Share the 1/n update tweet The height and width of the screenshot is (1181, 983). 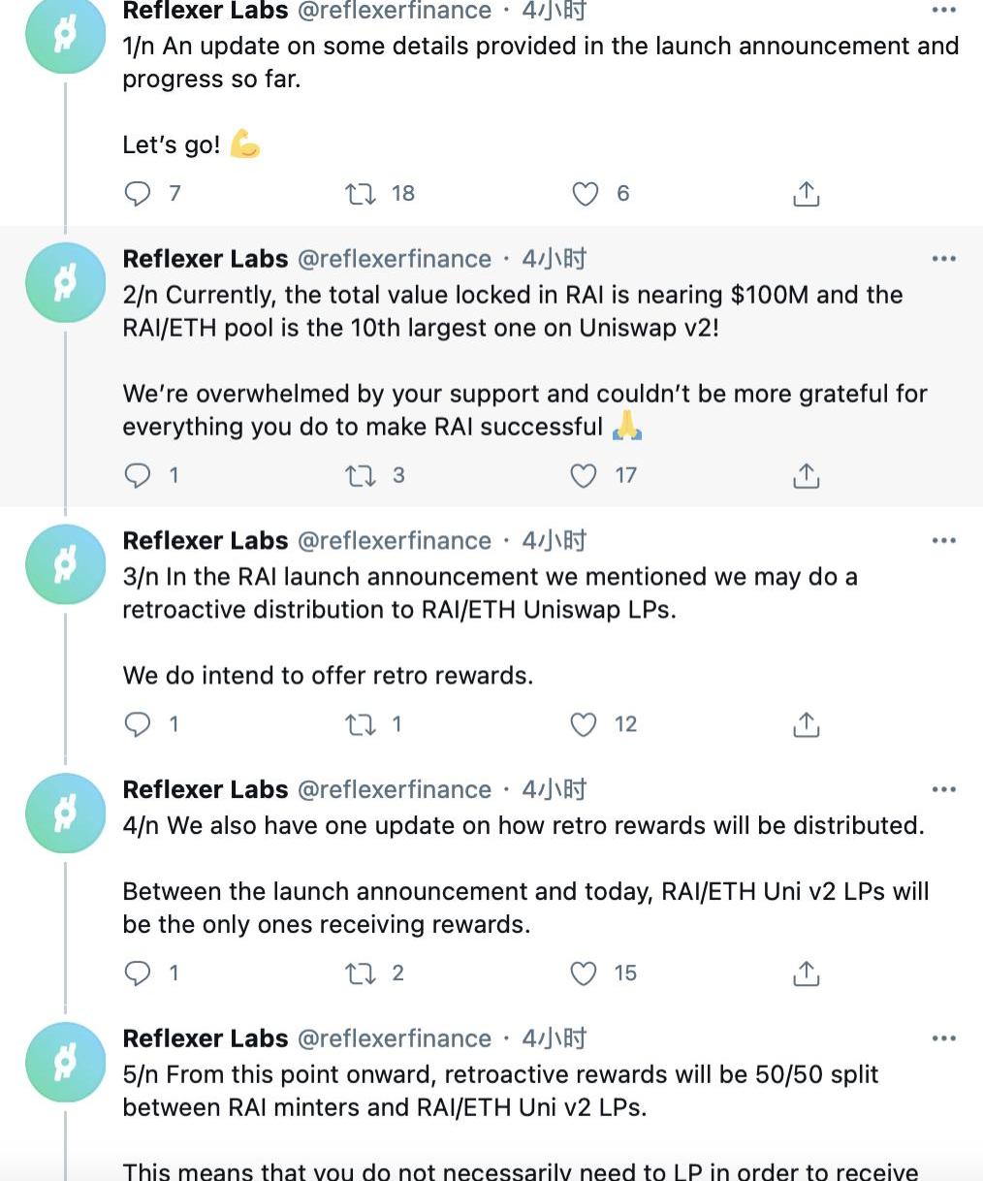click(806, 194)
